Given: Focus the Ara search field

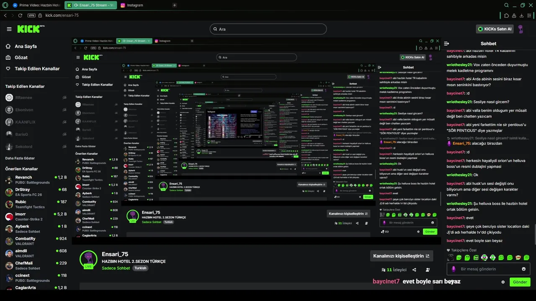Looking at the screenshot, I should point(268,29).
